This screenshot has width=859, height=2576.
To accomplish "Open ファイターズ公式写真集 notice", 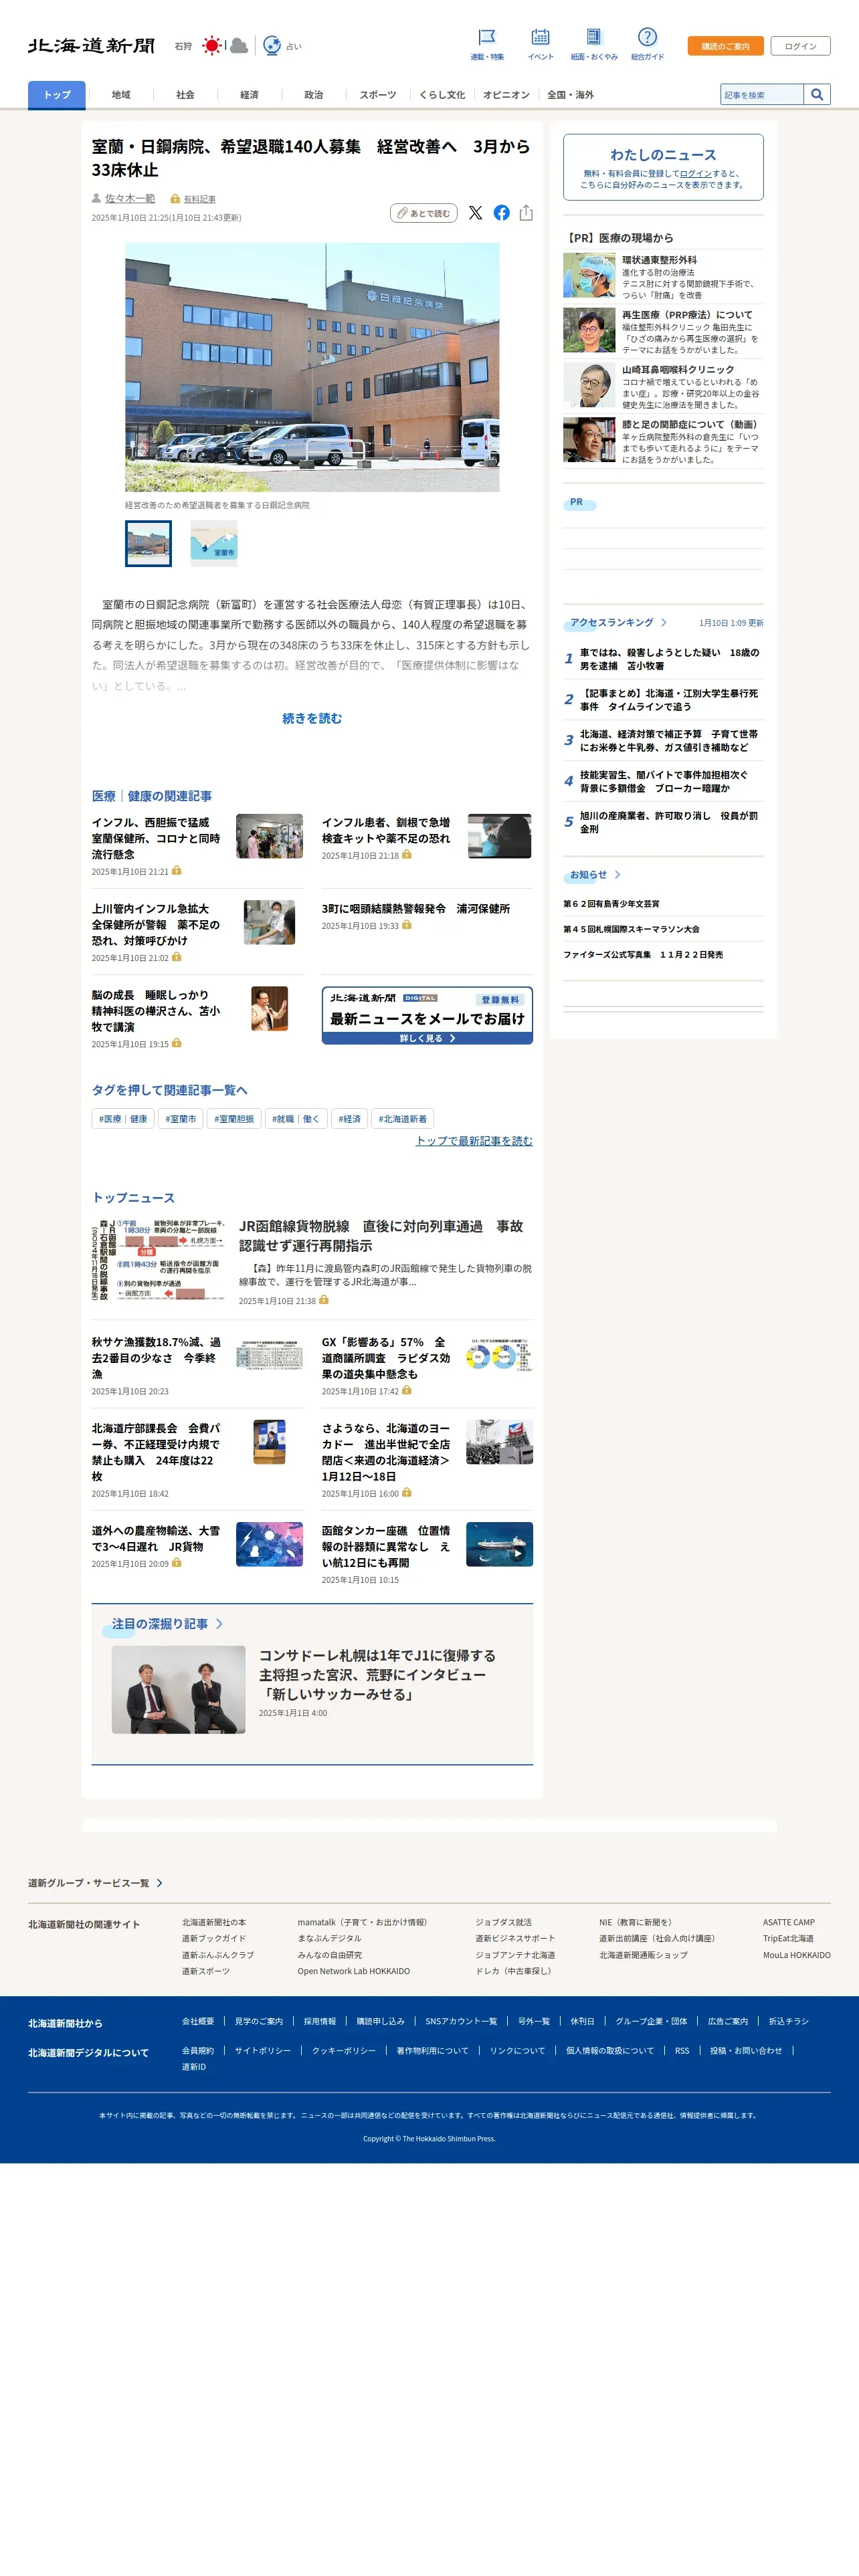I will coord(643,955).
